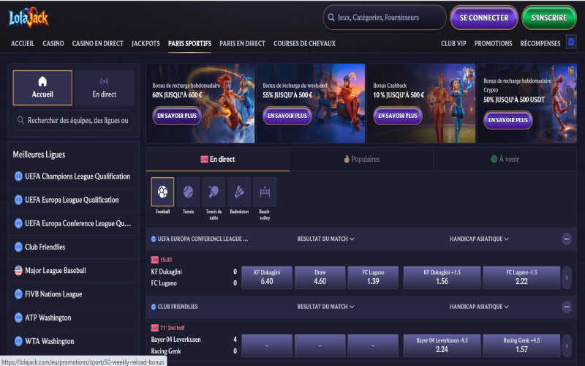This screenshot has width=585, height=366.
Task: Focus the Jeux, Catégories, Fournisseurs search field
Action: click(x=385, y=18)
